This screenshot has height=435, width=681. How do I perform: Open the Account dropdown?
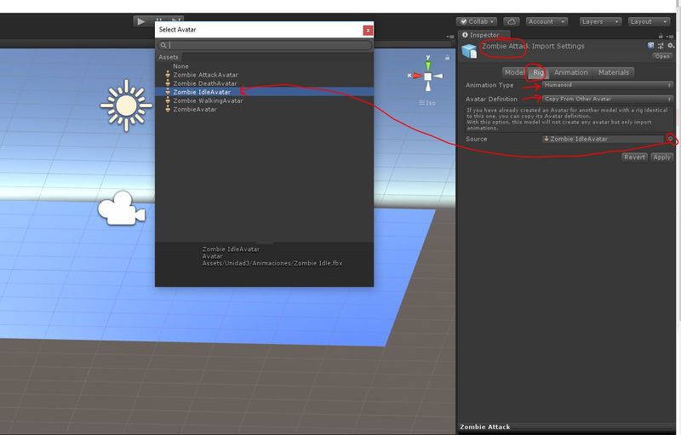pos(547,21)
